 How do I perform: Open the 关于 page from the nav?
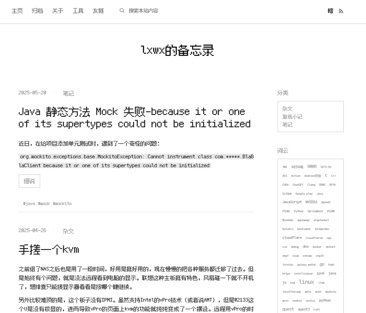pyautogui.click(x=57, y=11)
